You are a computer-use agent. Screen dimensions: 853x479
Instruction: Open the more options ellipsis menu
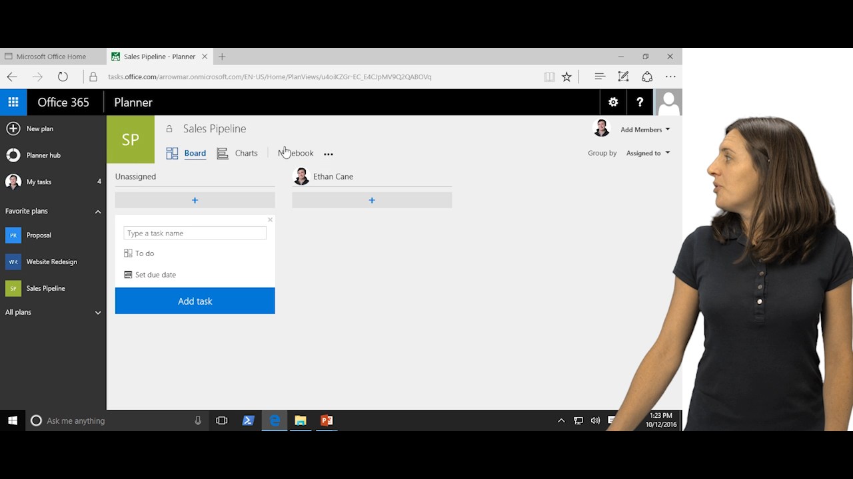(328, 154)
